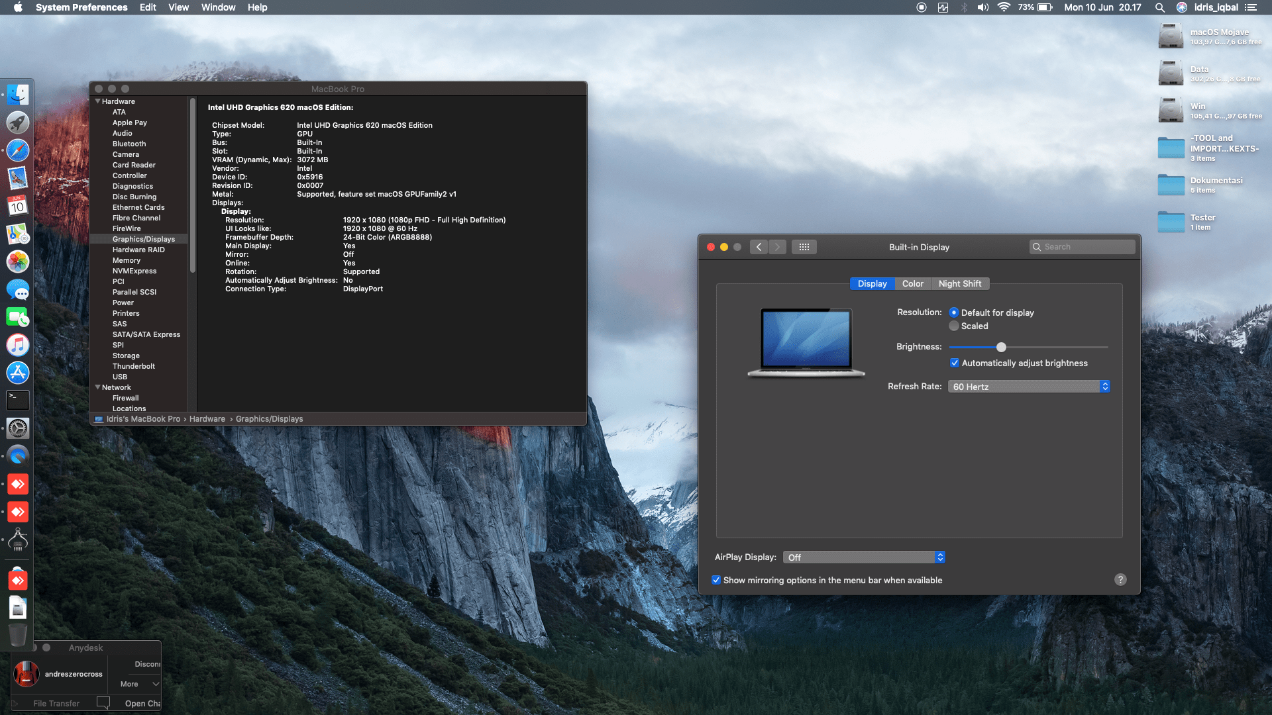Open App Store from the dock

(x=18, y=373)
